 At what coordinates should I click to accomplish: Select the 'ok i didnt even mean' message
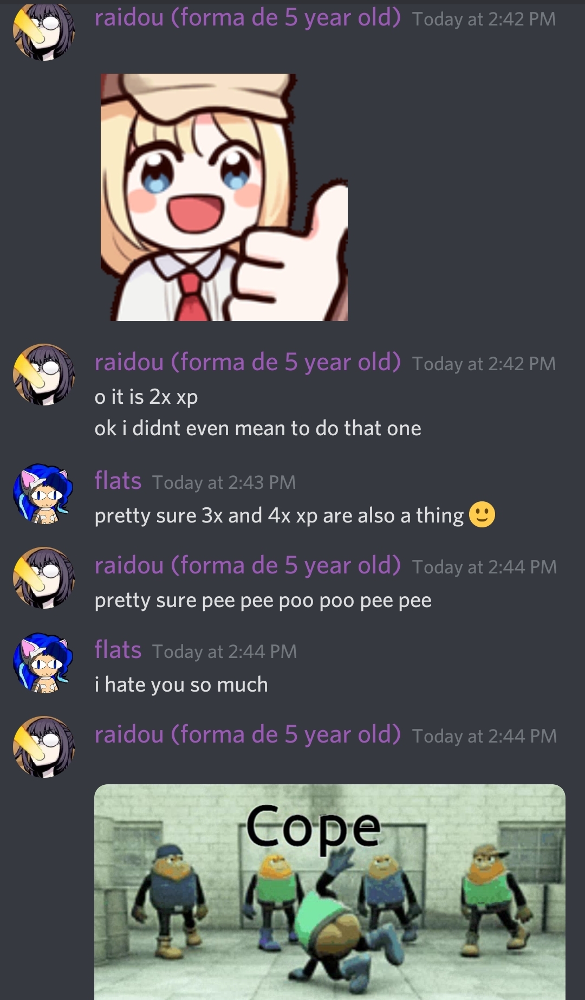click(258, 429)
